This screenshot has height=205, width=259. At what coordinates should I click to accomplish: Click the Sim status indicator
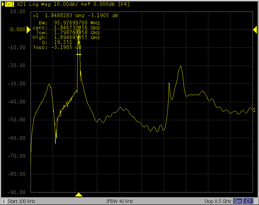click(238, 201)
